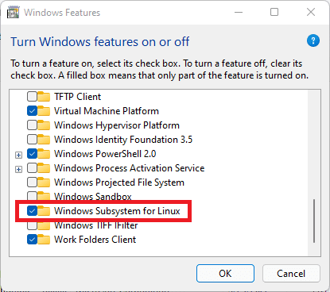Click the blue help question mark icon
Screen dimensions: 330x292
tap(313, 40)
